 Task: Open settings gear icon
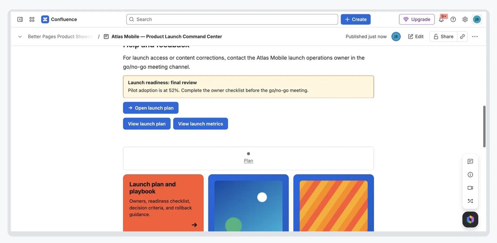pyautogui.click(x=465, y=19)
